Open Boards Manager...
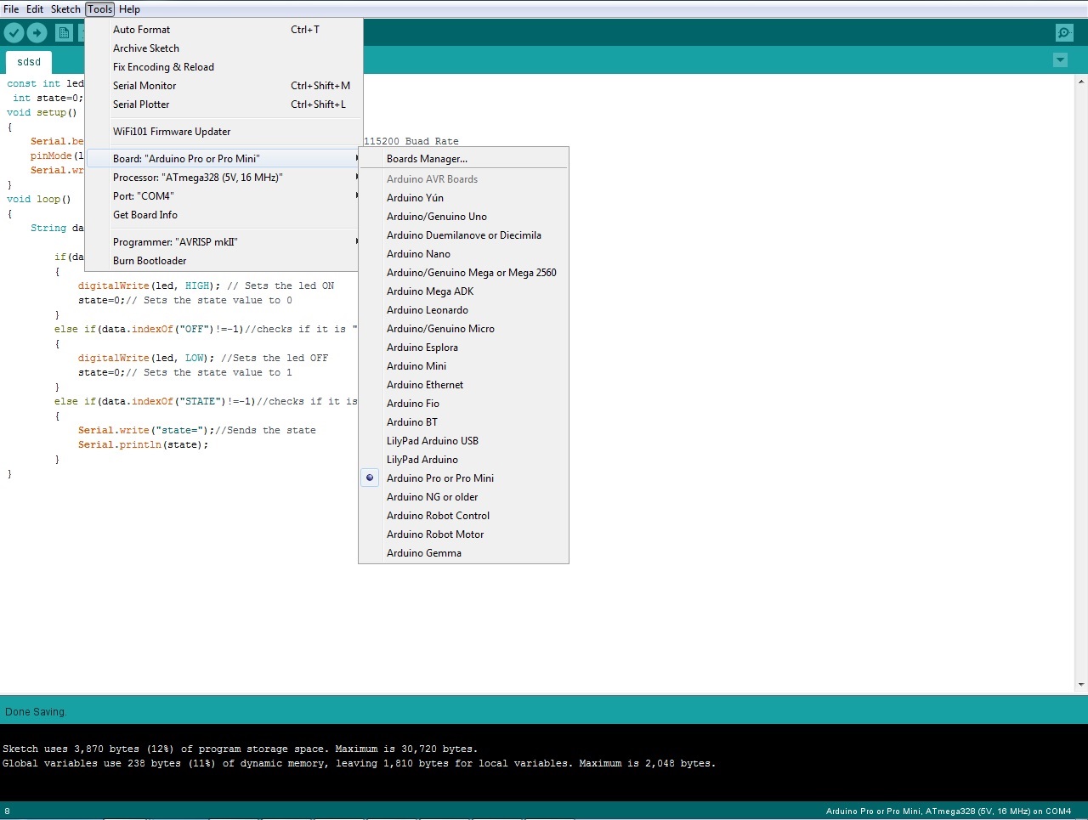1088x820 pixels. [463, 159]
